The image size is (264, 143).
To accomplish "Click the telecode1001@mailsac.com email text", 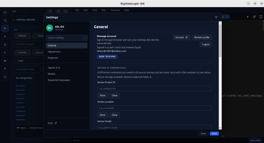I will pyautogui.click(x=111, y=51).
